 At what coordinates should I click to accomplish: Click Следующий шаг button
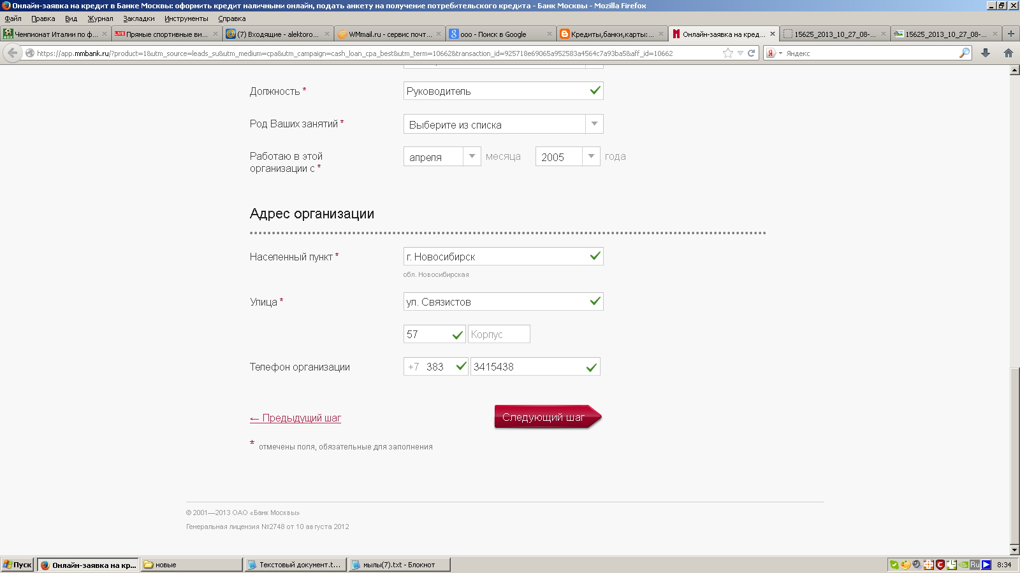pyautogui.click(x=548, y=417)
